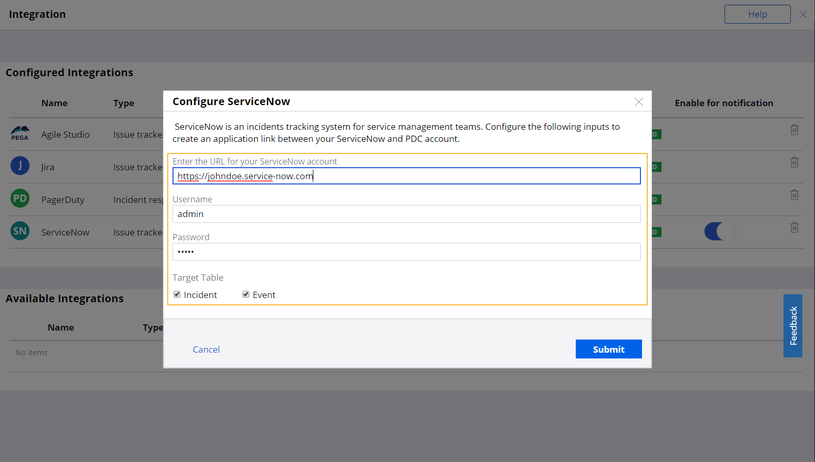This screenshot has width=815, height=462.
Task: Open the Feedback panel tab
Action: [x=792, y=326]
